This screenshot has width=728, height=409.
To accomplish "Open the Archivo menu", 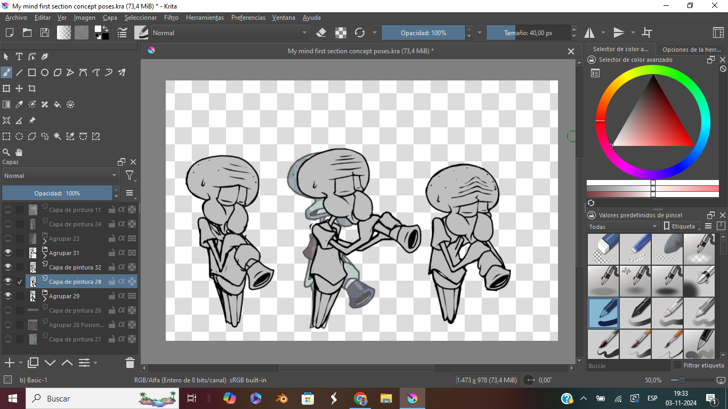I will pos(16,18).
